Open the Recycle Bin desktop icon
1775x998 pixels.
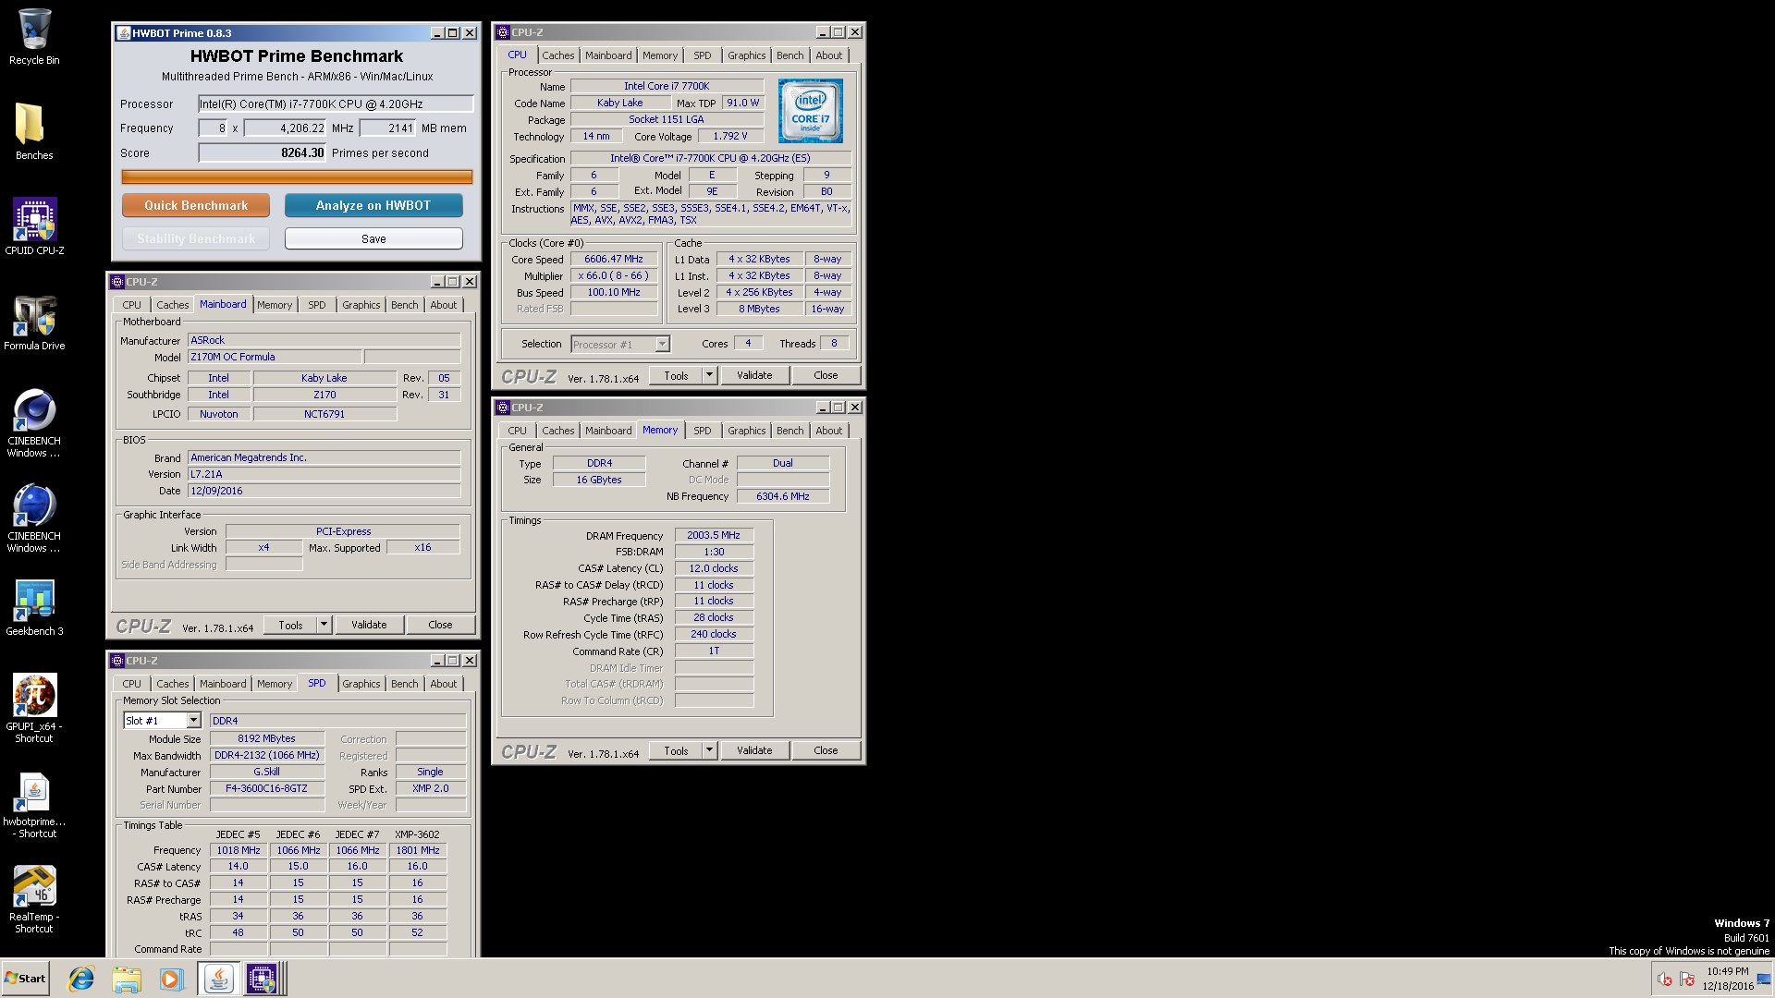point(34,37)
